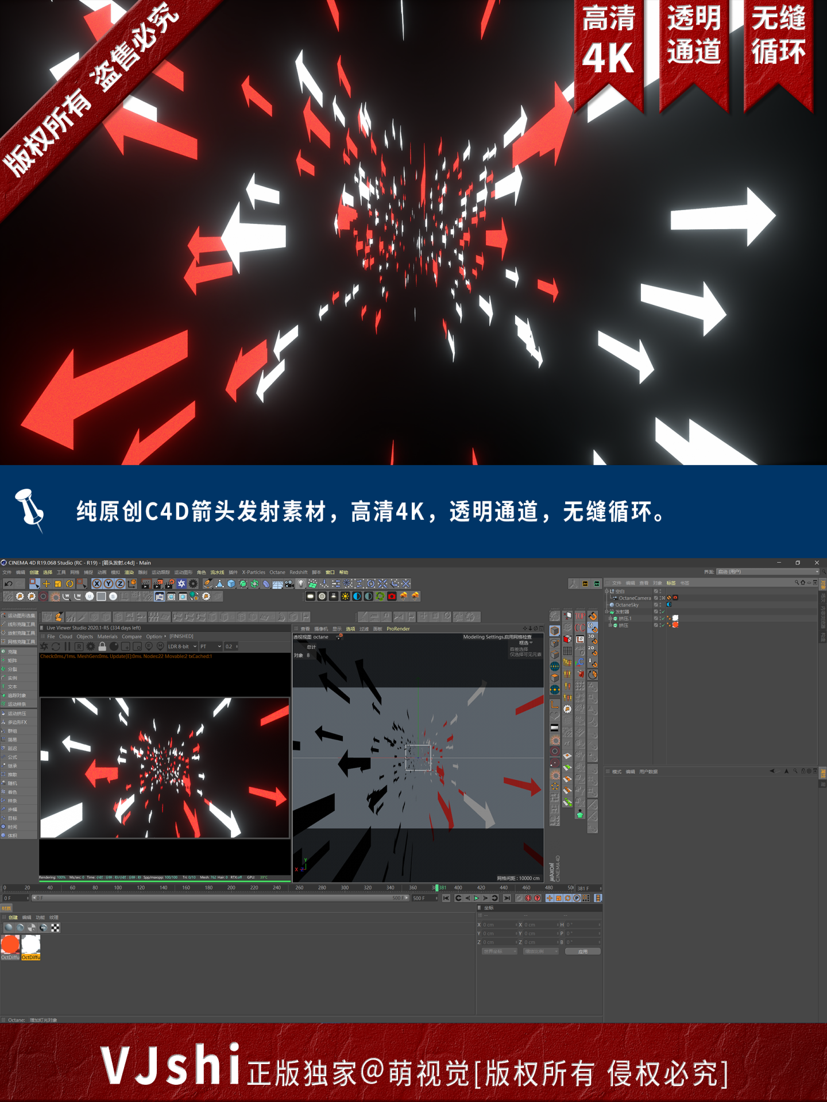Open the 缩放比例 dropdown
This screenshot has height=1102, width=827.
[540, 952]
